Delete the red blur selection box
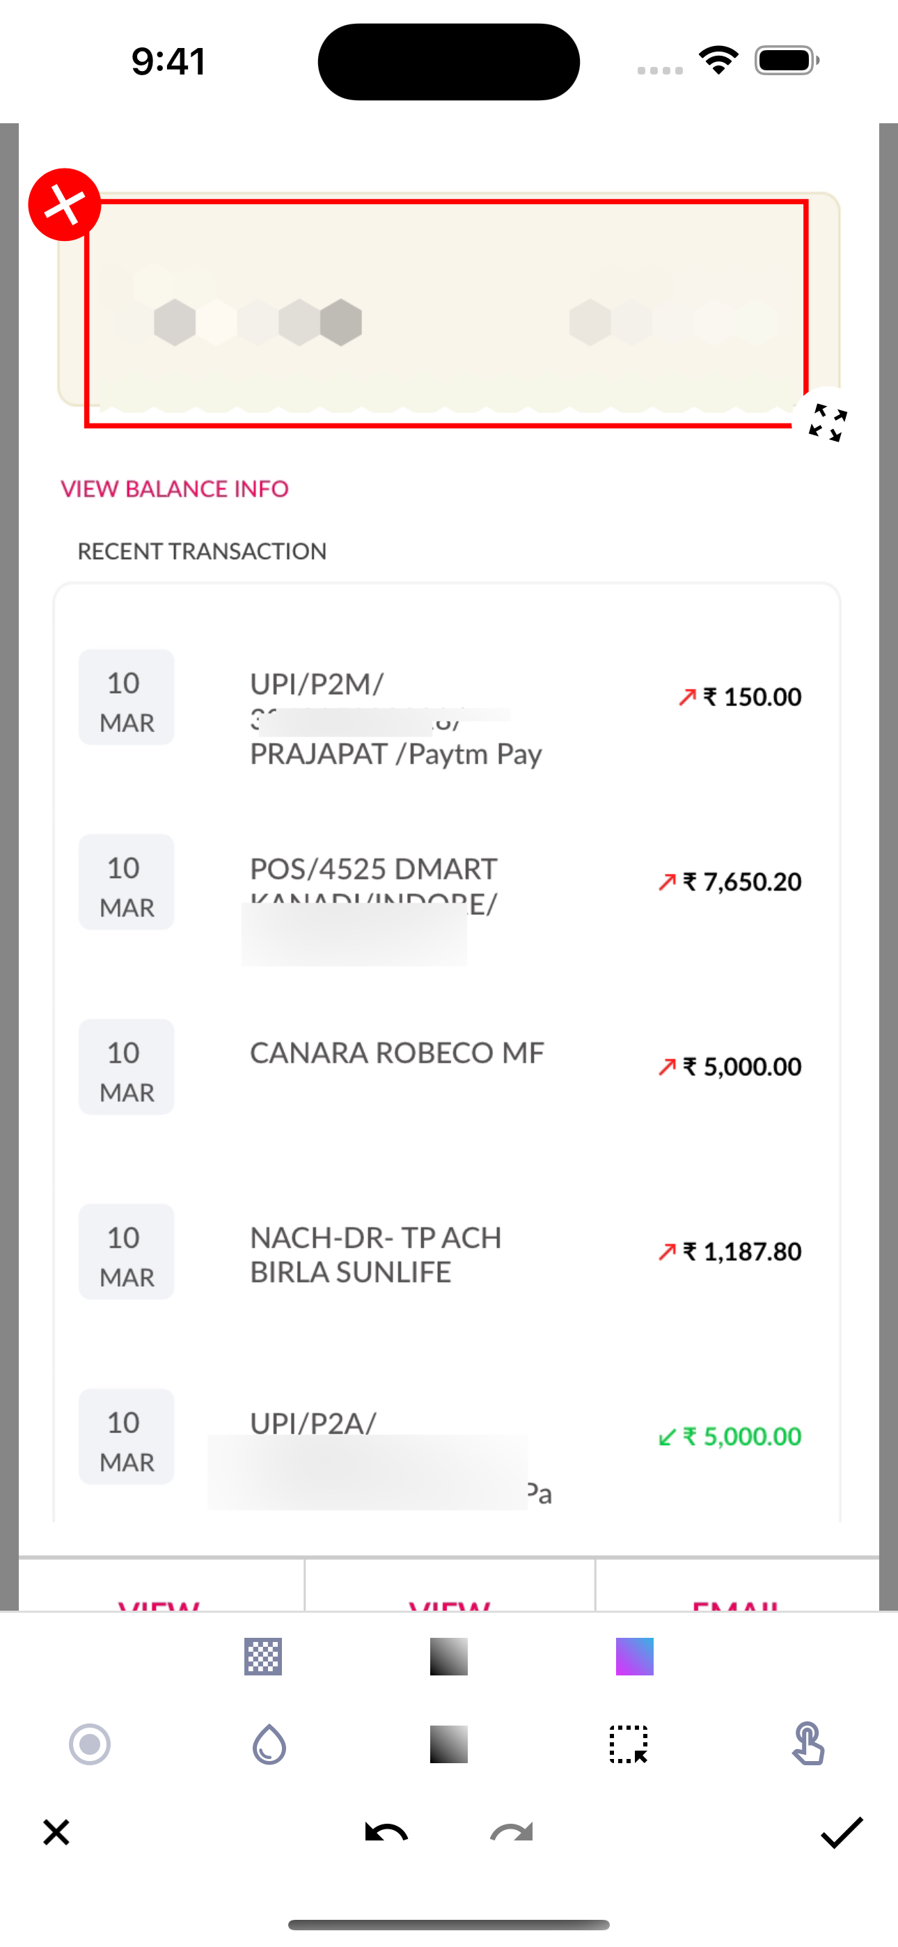Screen dimensions: 898x1947 (x=65, y=204)
